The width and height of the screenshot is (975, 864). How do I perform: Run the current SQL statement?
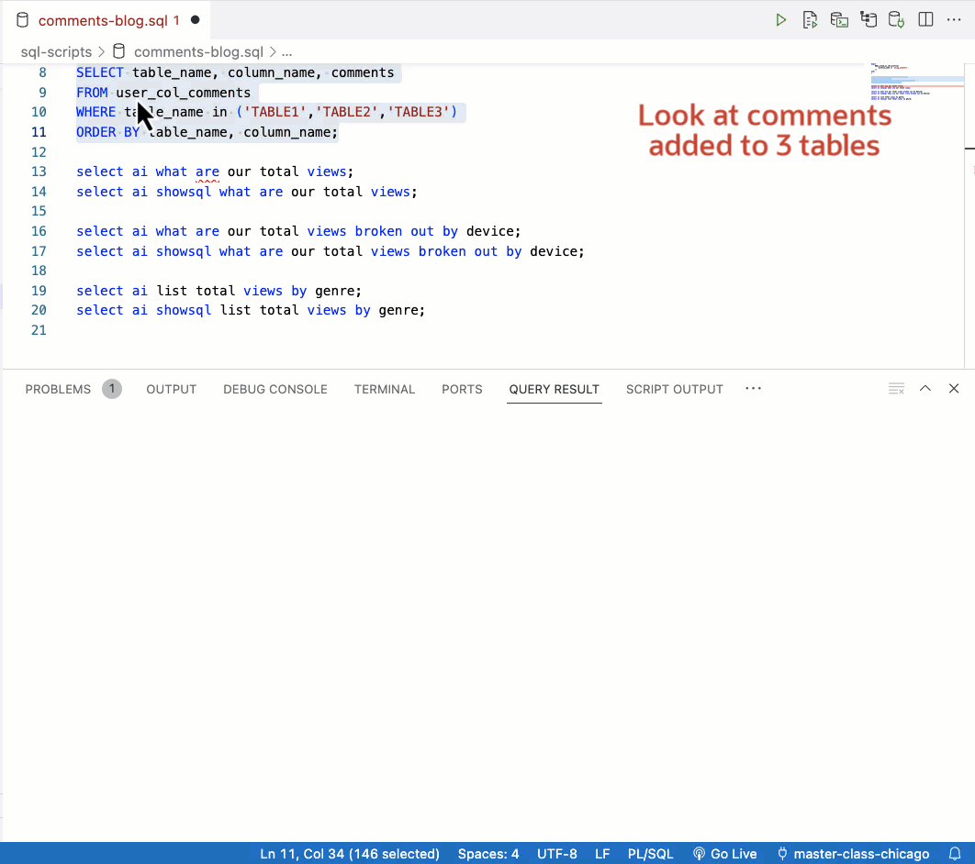(781, 18)
